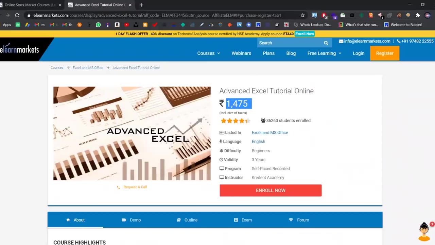Open the Gmail bookmark labeled th
Viewport: 435px width, 245px height.
coord(67,25)
